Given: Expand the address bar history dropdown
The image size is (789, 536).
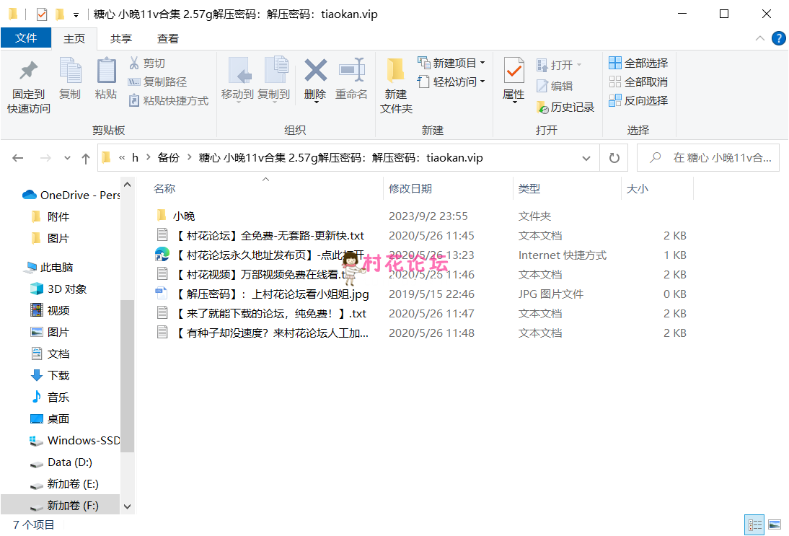Looking at the screenshot, I should point(586,158).
